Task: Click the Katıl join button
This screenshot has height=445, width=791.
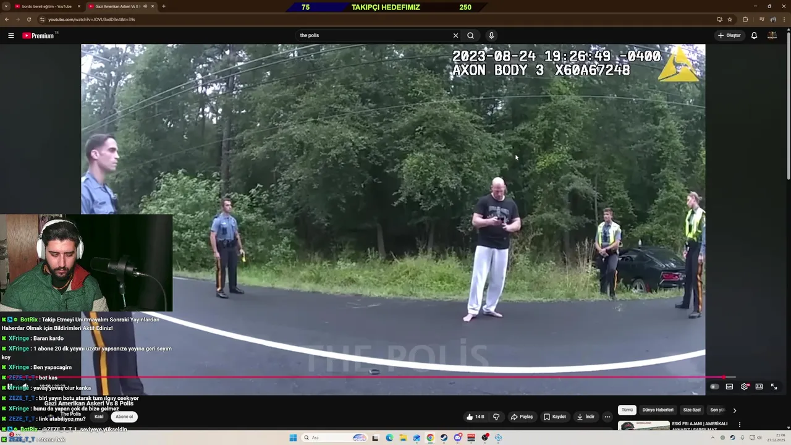Action: [x=99, y=417]
